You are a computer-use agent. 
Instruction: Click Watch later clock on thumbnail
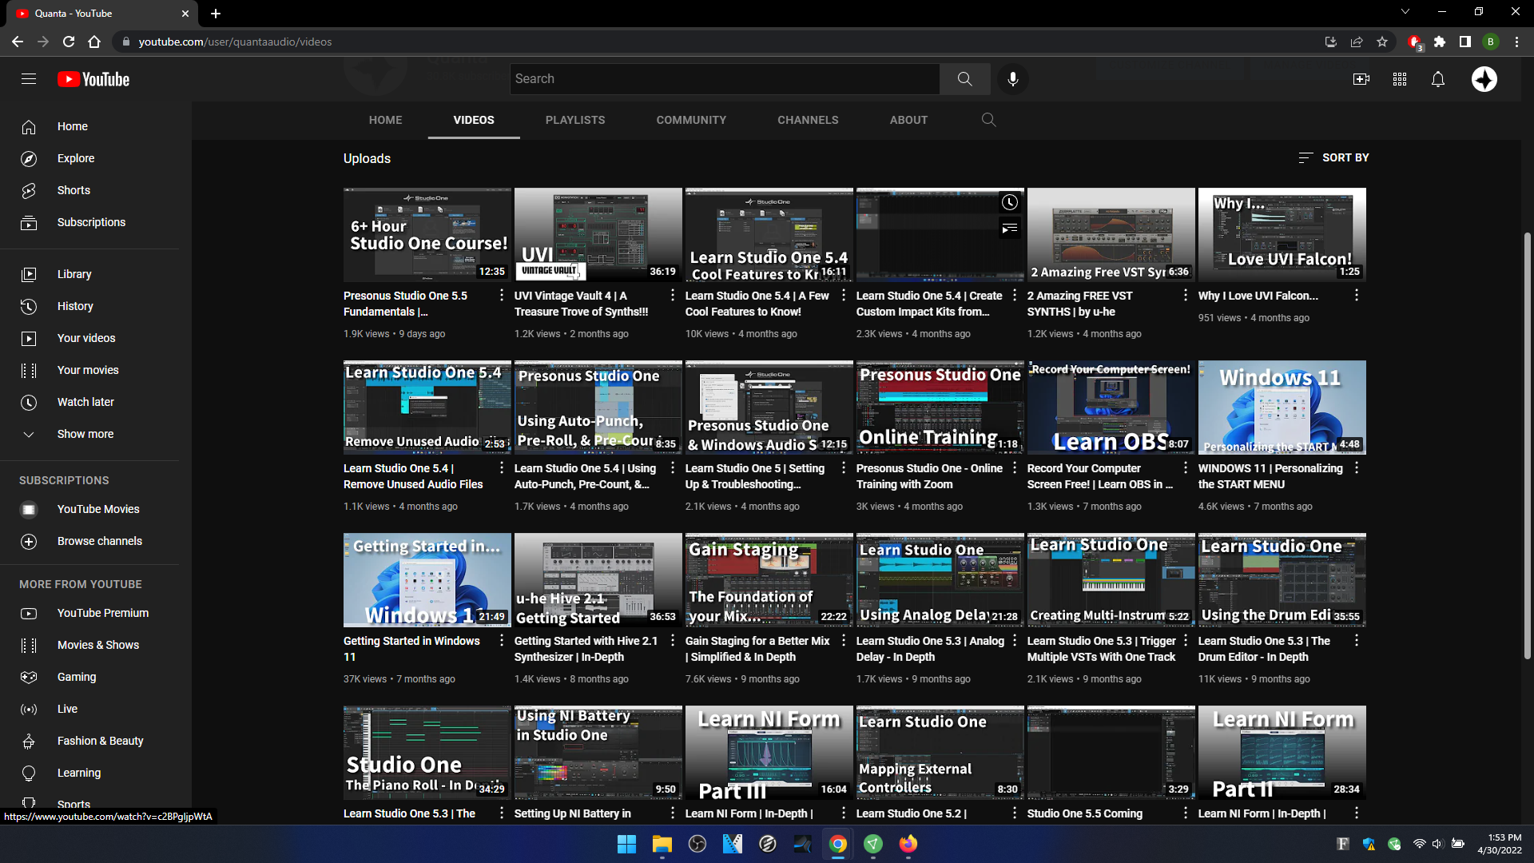(x=1010, y=203)
